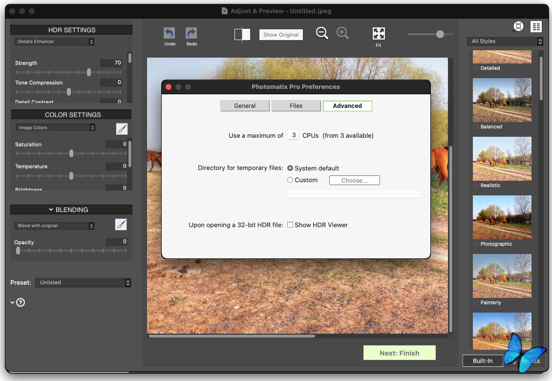Click the Next: Finish button
Viewport: 552px width, 381px height.
400,353
